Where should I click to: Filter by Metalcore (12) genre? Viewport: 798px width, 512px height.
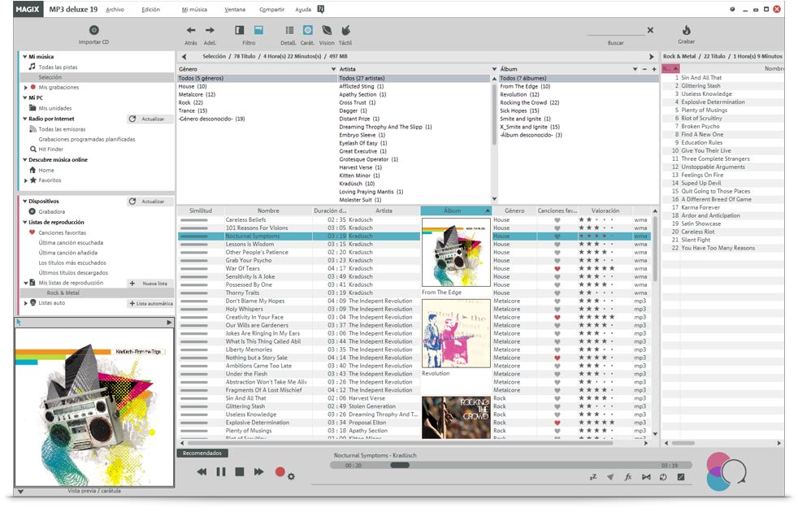(x=197, y=94)
